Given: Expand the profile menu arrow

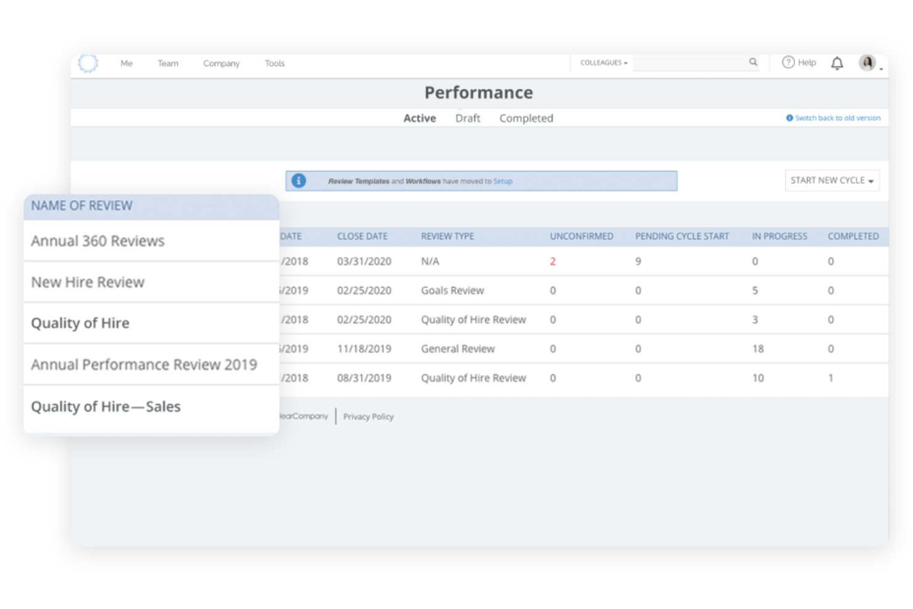Looking at the screenshot, I should pyautogui.click(x=881, y=69).
